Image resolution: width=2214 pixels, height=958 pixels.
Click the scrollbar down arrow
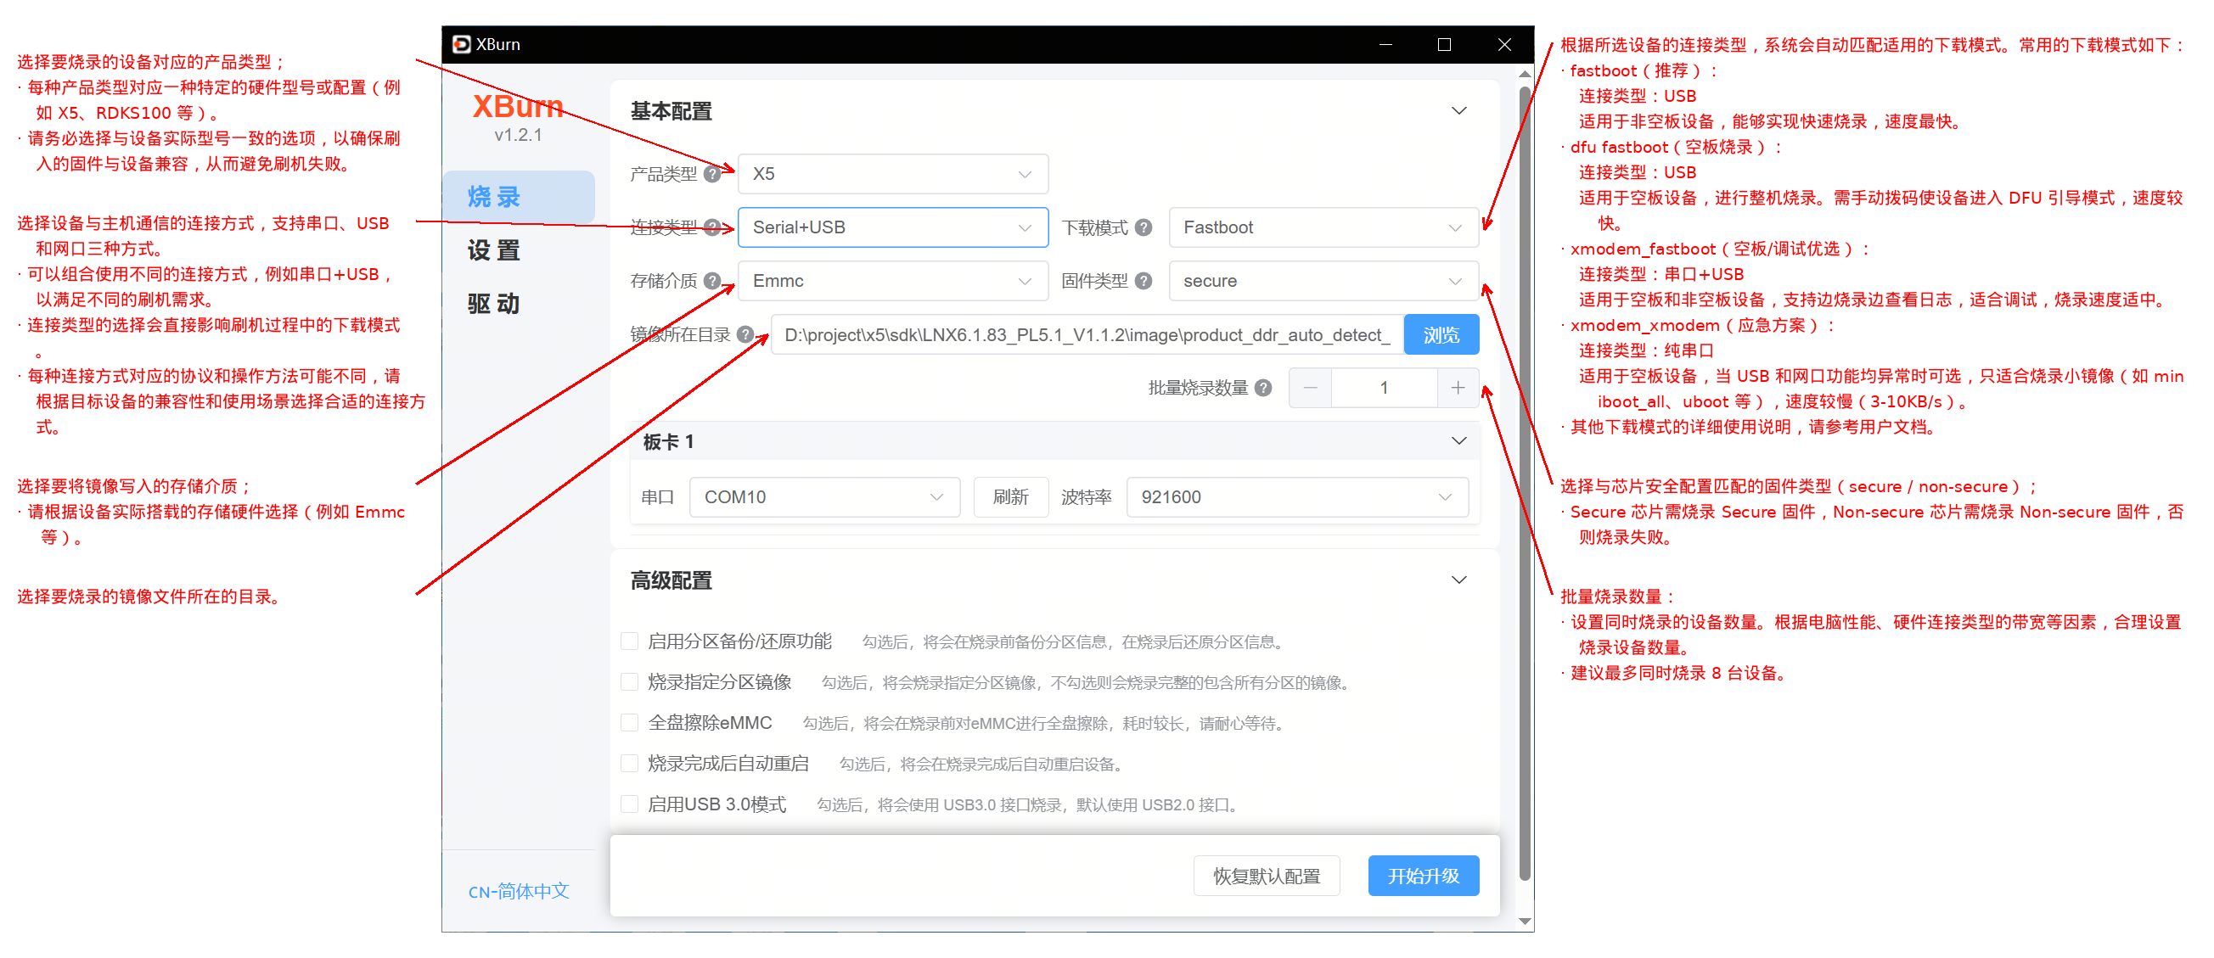coord(1526,921)
